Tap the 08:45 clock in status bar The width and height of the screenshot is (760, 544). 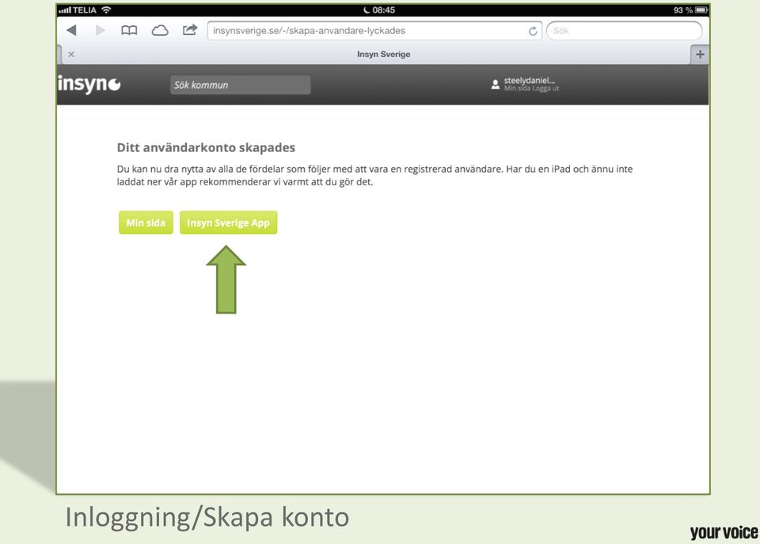pyautogui.click(x=383, y=10)
